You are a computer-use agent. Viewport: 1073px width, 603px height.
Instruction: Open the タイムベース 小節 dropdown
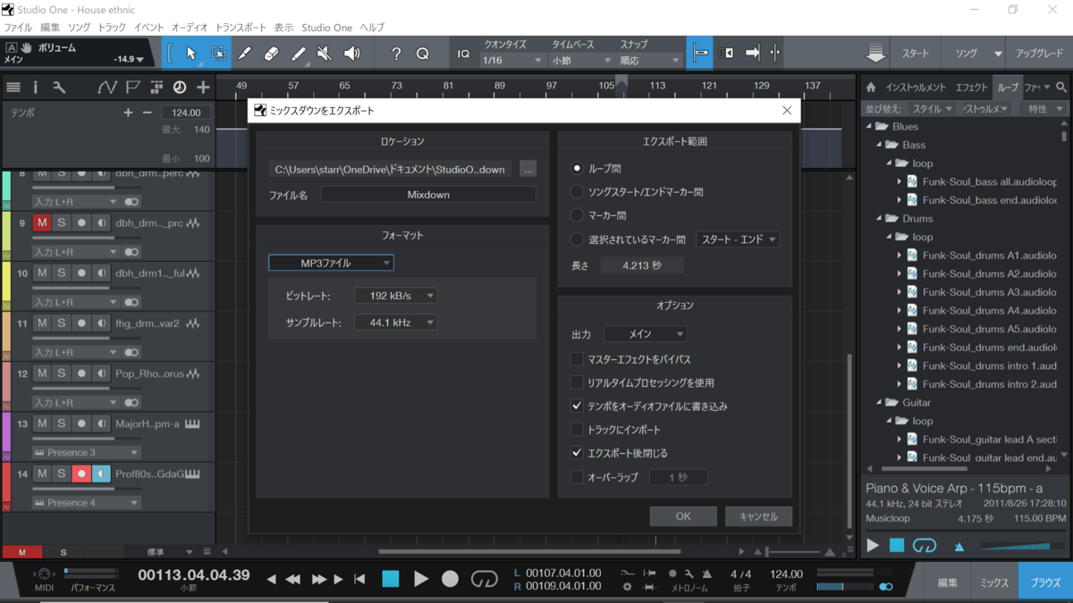pos(581,60)
